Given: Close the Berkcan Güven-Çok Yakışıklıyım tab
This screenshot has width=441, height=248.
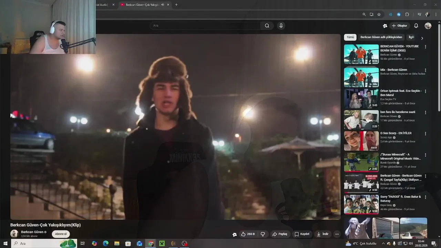Looking at the screenshot, I should (x=168, y=5).
